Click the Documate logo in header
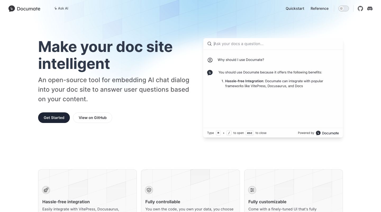The image size is (381, 212). [x=24, y=8]
